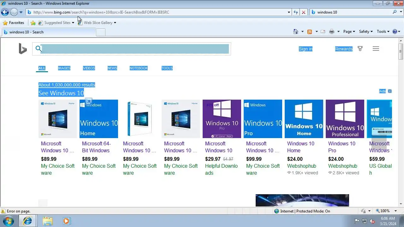Expand the Home icon dropdown arrow
404x227 pixels.
(x=302, y=32)
